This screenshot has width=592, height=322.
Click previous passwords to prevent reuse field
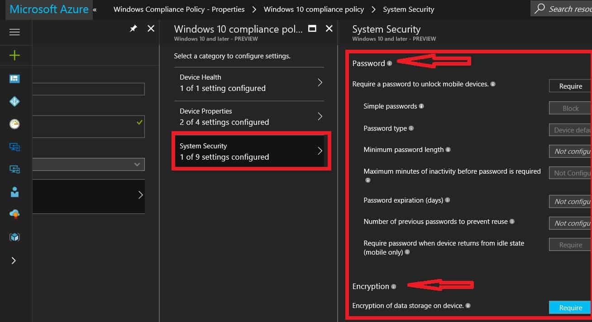(570, 223)
